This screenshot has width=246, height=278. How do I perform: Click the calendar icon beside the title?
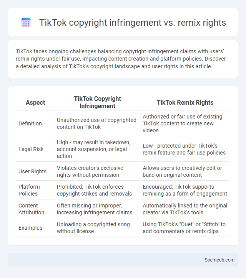26,22
